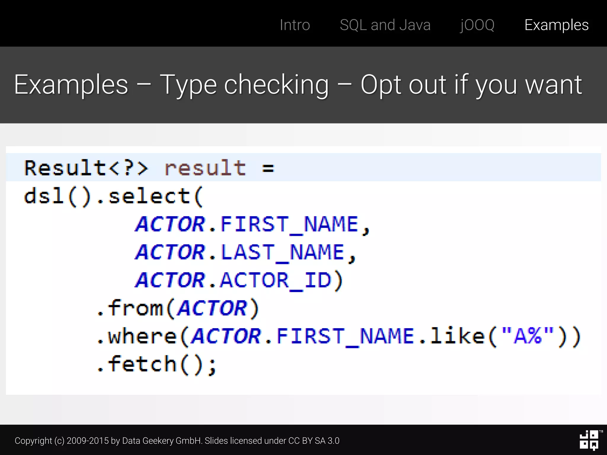Go to the jOOQ section tab
The width and height of the screenshot is (607, 455).
[x=477, y=25]
